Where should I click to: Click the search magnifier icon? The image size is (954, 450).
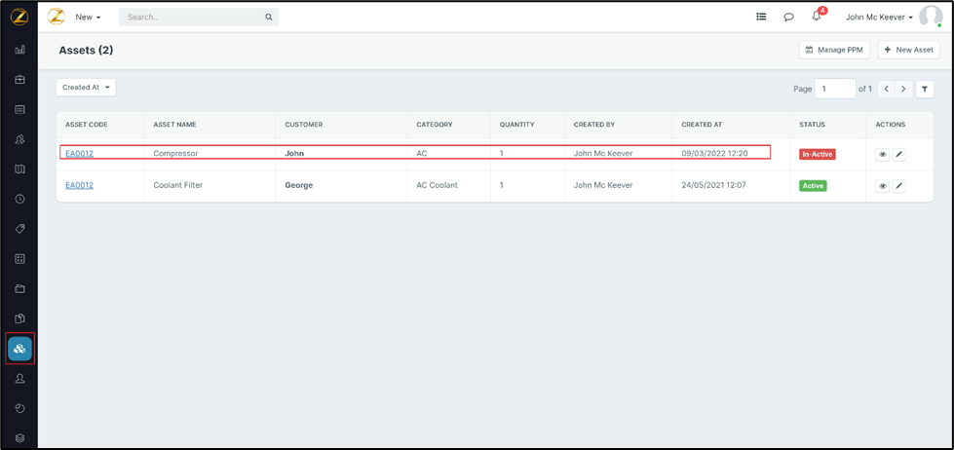[268, 17]
